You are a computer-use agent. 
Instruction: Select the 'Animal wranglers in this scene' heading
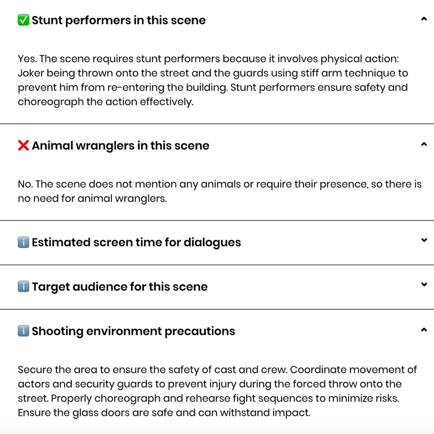pyautogui.click(x=120, y=146)
